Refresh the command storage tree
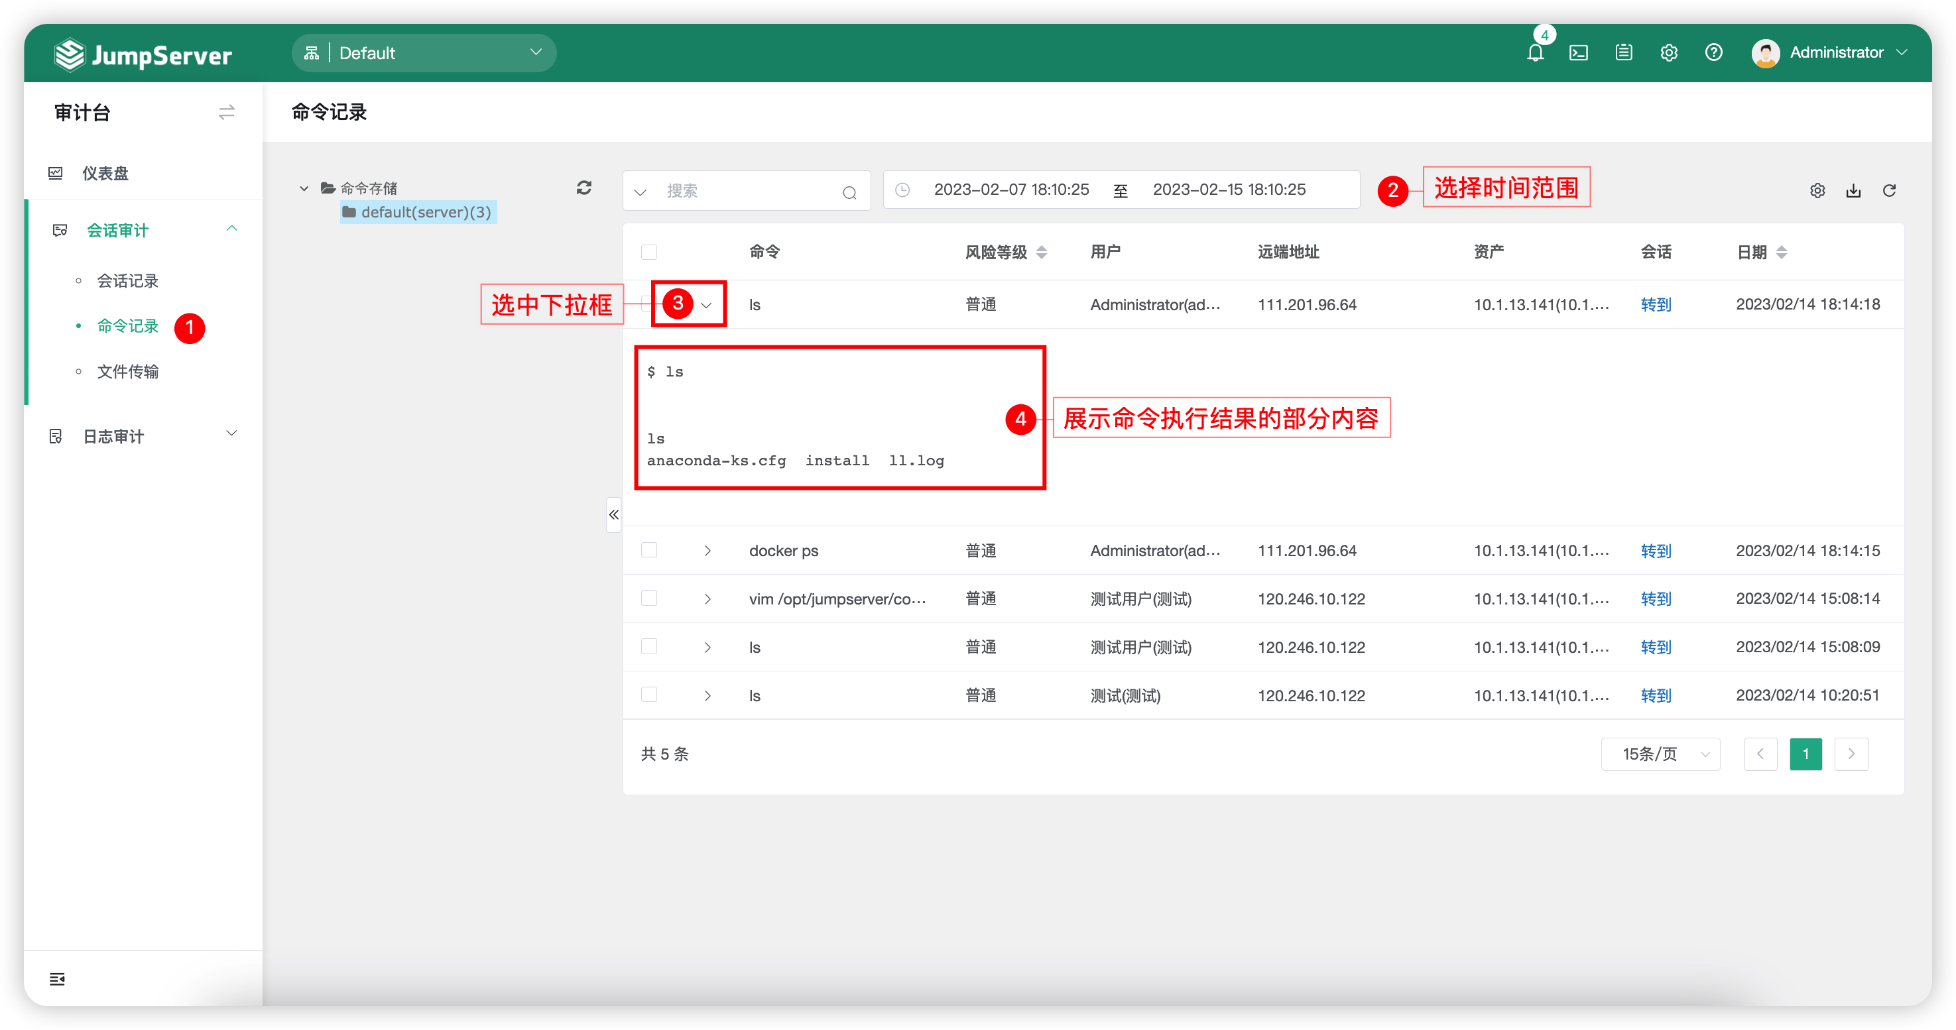 584,188
